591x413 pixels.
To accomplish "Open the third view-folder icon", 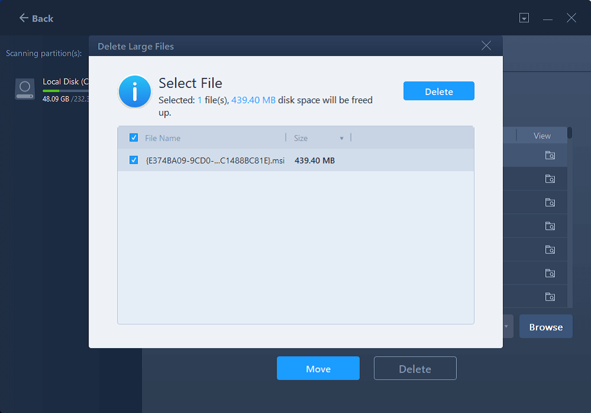I will coord(550,202).
